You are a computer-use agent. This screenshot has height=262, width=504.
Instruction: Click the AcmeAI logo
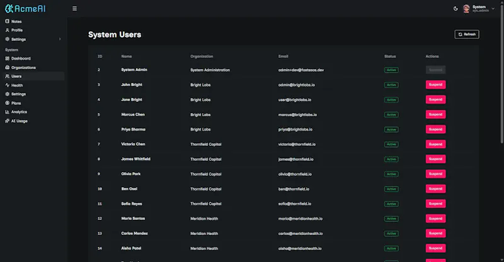coord(25,9)
